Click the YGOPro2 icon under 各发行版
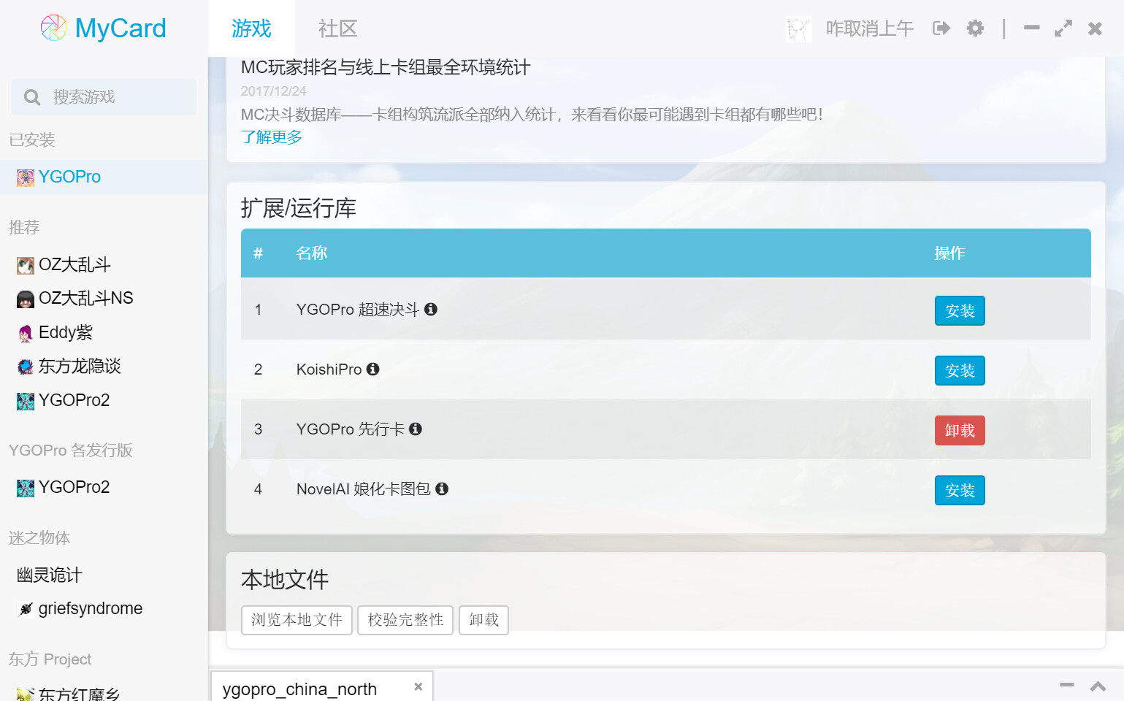The image size is (1124, 701). coord(26,488)
